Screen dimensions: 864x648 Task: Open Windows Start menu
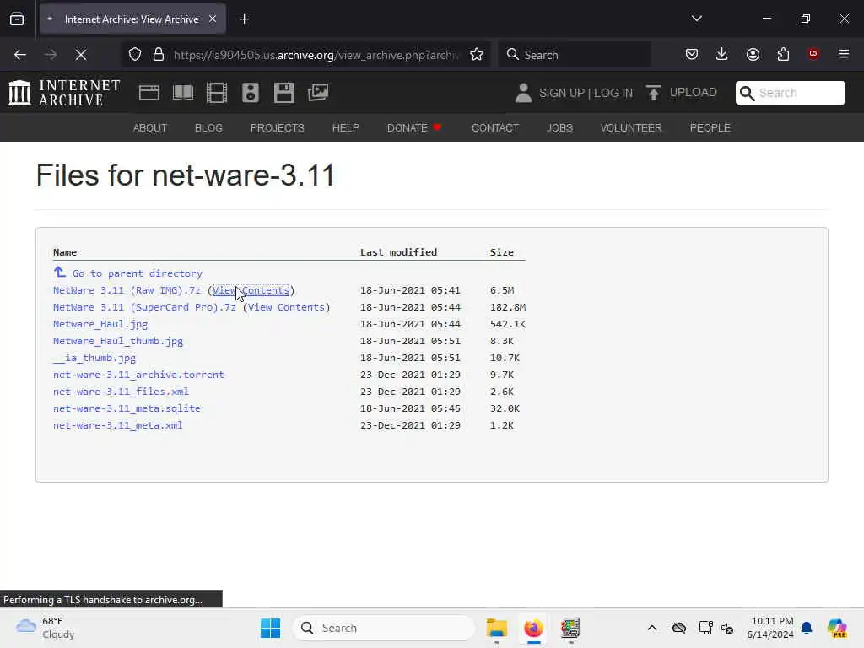pyautogui.click(x=270, y=628)
